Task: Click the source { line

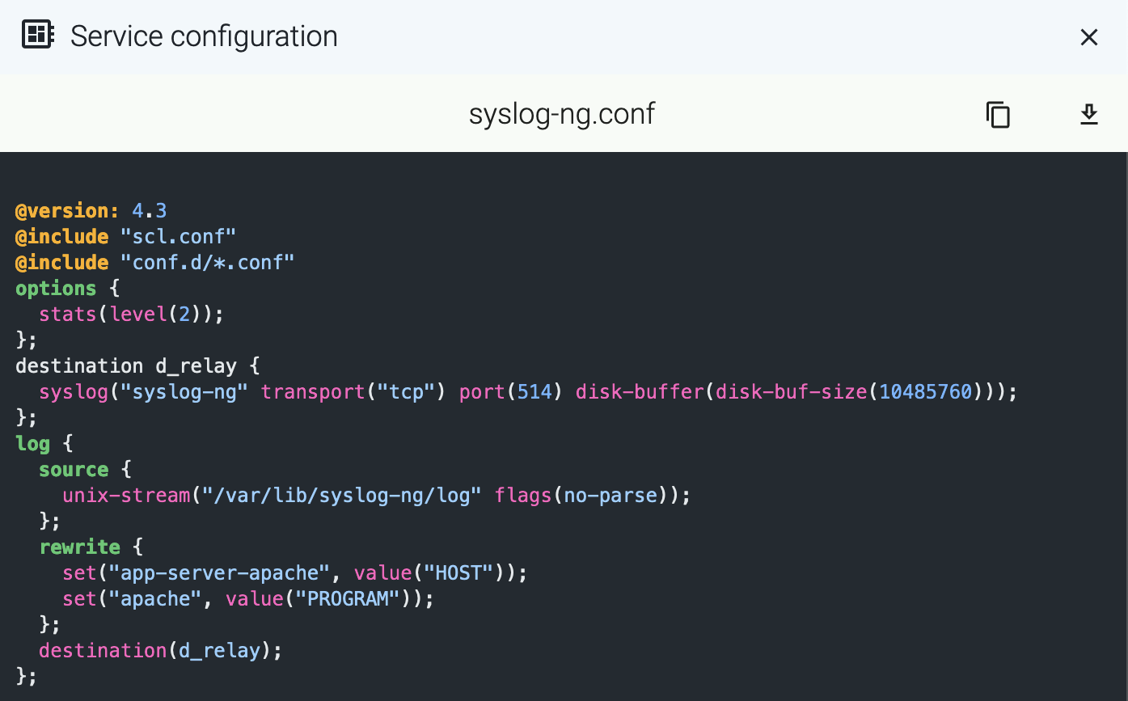Action: coord(85,470)
